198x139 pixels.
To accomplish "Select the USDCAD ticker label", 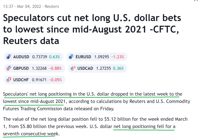I will 85,68.
